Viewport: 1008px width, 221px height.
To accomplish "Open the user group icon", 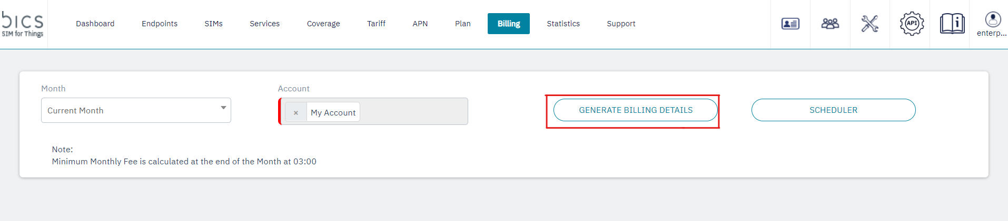I will click(x=830, y=24).
